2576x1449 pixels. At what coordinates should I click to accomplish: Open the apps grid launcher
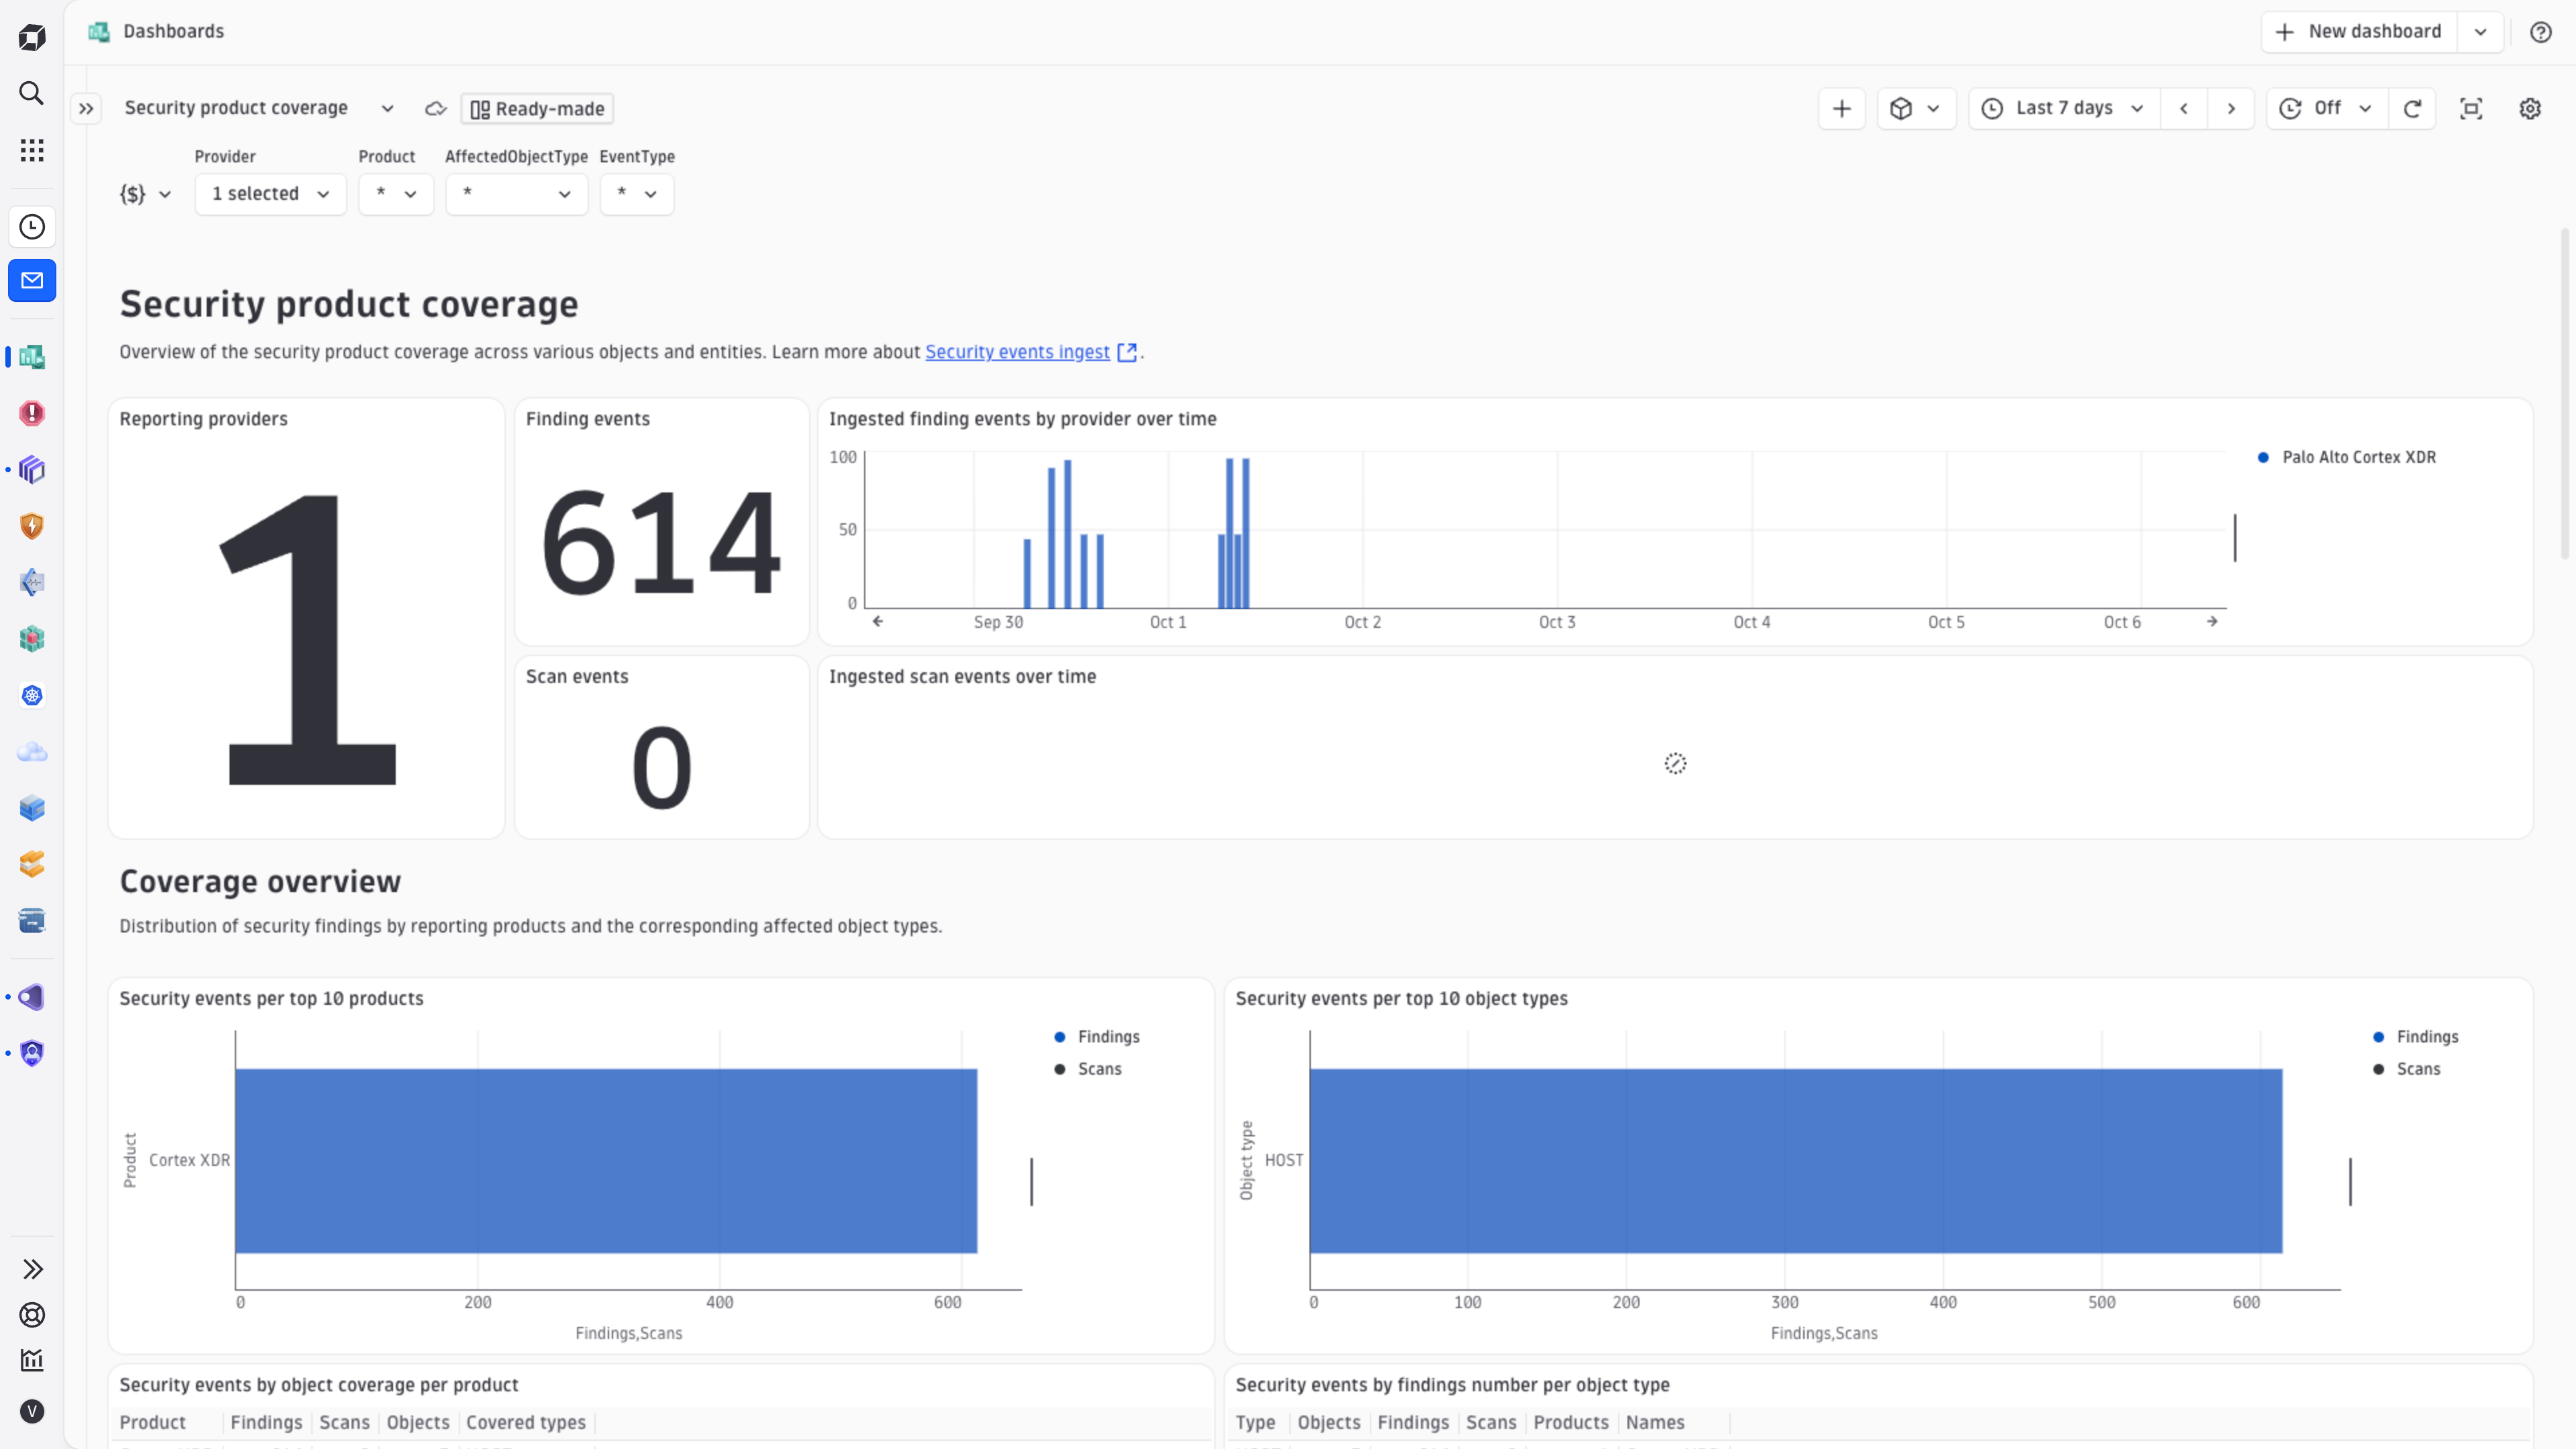click(x=32, y=150)
